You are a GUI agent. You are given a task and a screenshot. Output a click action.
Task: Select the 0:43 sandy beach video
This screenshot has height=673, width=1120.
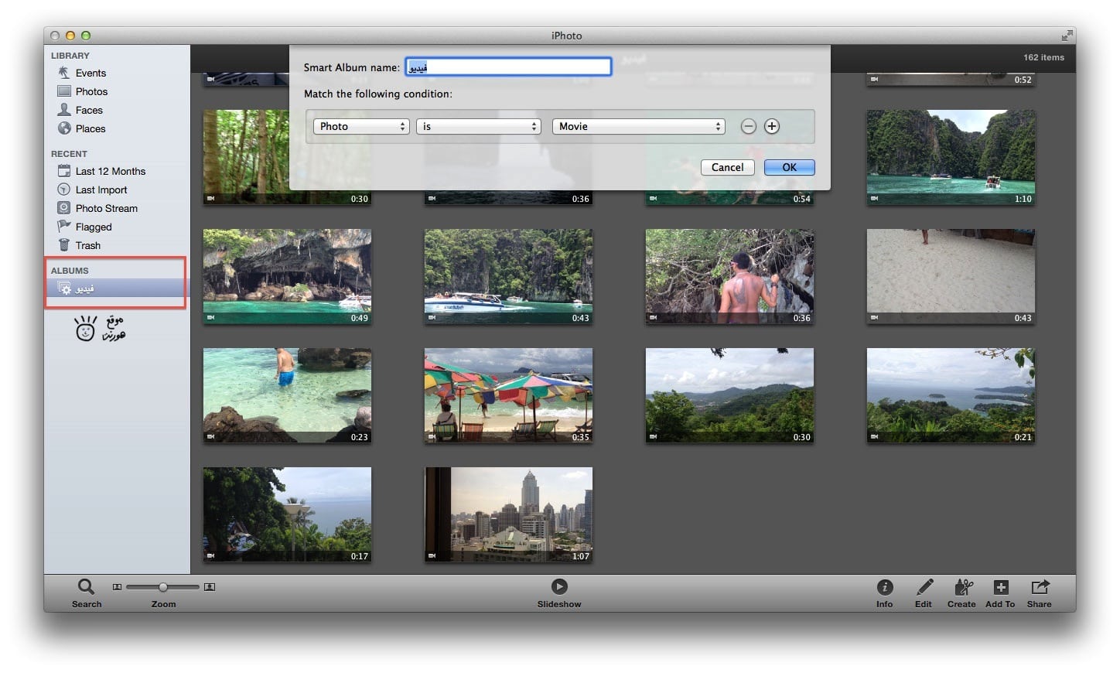(x=951, y=276)
